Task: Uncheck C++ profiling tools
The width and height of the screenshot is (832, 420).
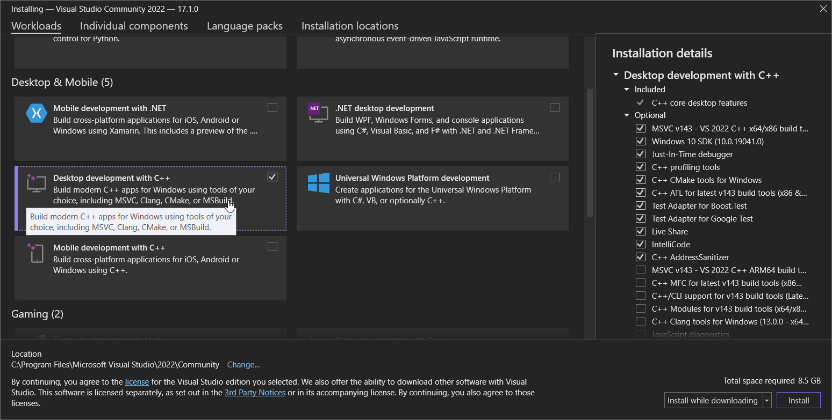Action: pos(641,167)
